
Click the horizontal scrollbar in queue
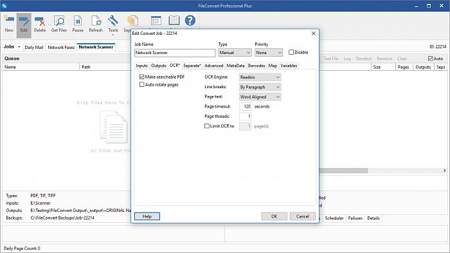click(x=343, y=171)
